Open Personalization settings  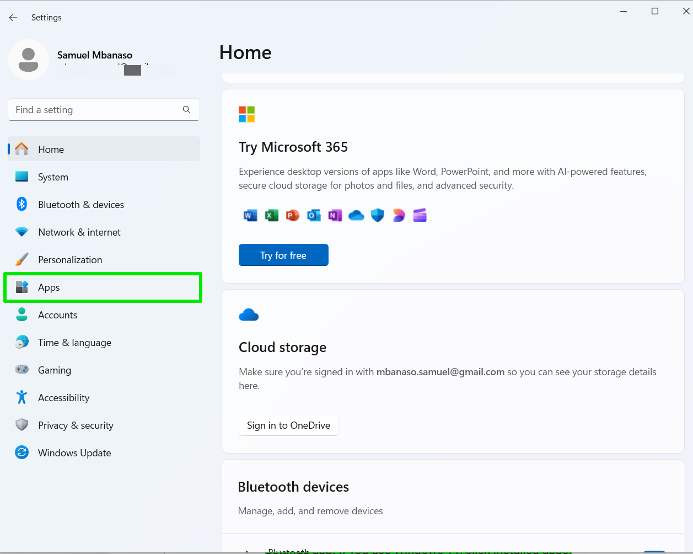70,260
